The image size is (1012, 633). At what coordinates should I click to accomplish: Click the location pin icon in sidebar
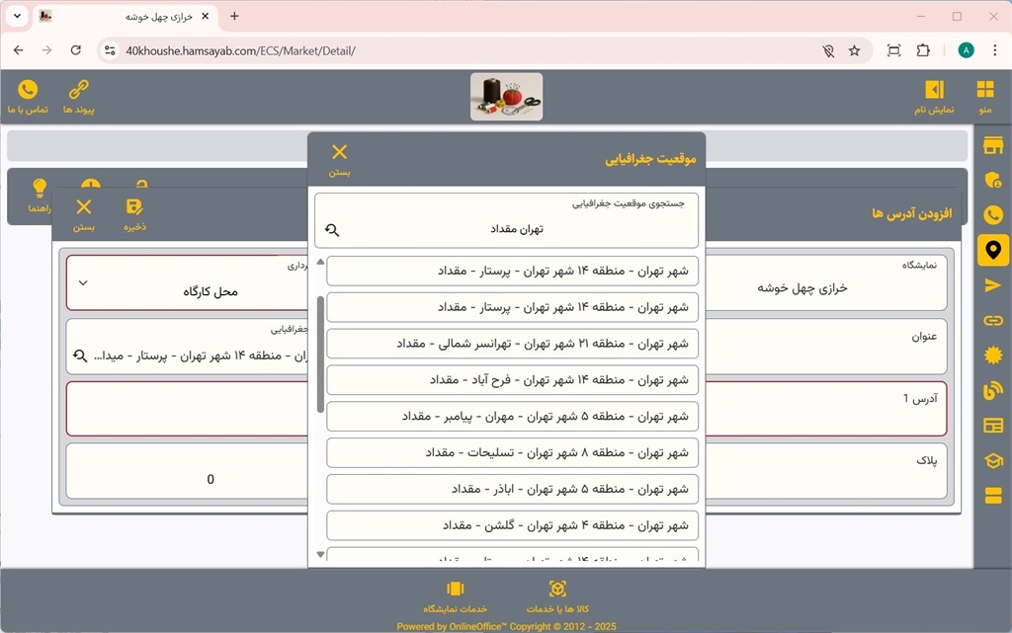click(x=992, y=250)
